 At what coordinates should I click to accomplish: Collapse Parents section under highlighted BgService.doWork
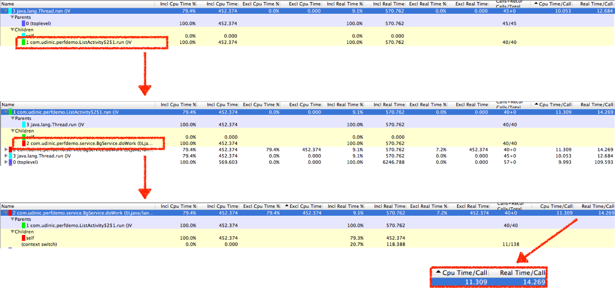click(12, 219)
